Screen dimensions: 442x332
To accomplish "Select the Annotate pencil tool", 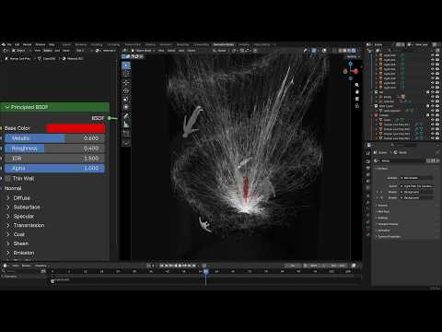I will (126, 116).
